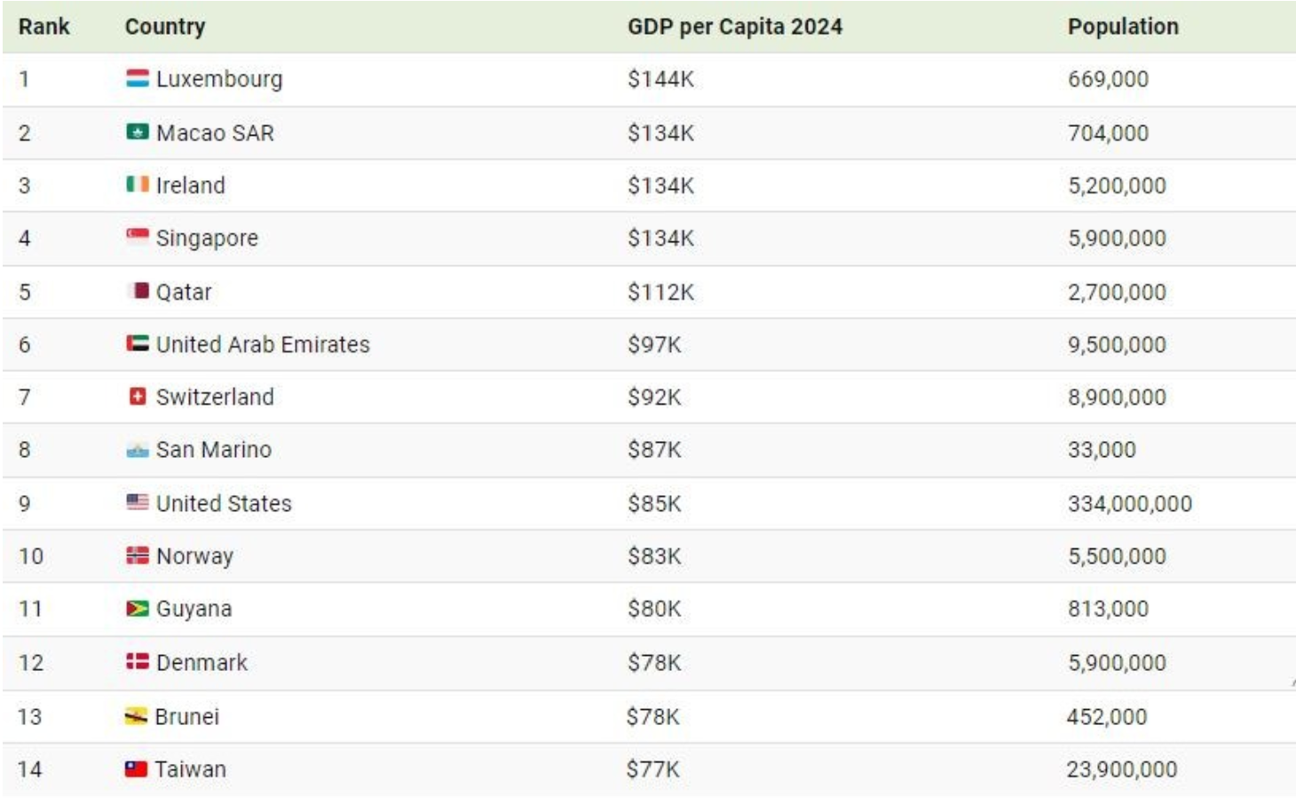Click the Guyana flag icon
This screenshot has width=1296, height=804.
tap(137, 609)
